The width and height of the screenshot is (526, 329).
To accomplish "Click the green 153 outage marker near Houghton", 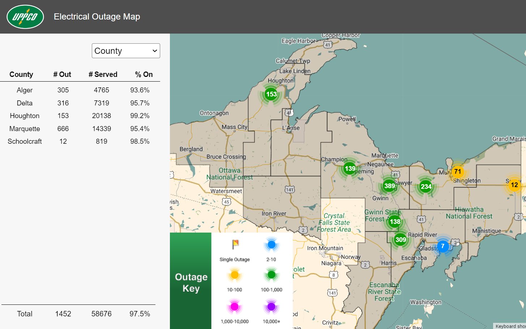I will click(271, 94).
